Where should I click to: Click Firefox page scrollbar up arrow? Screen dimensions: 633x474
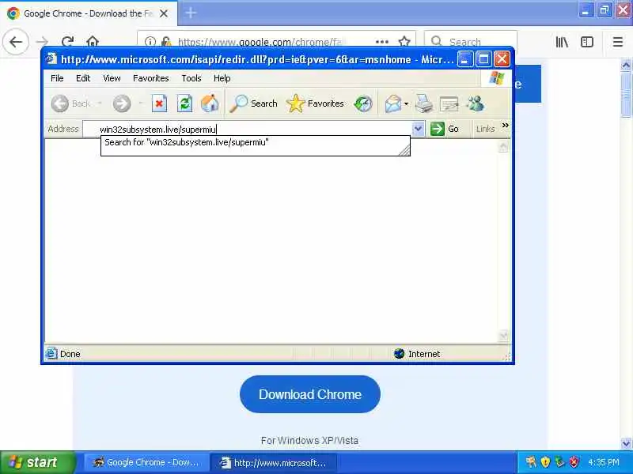coord(626,65)
